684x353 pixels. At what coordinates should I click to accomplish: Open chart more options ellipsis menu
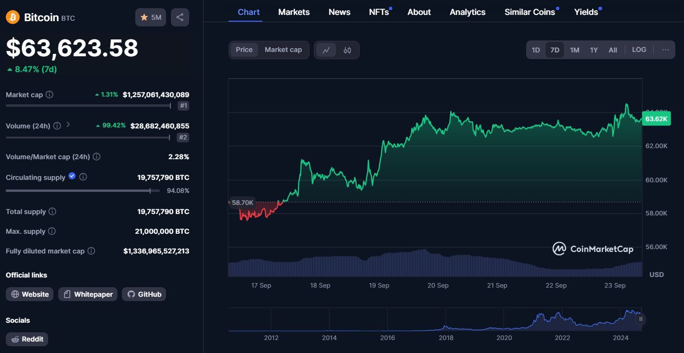coord(665,50)
